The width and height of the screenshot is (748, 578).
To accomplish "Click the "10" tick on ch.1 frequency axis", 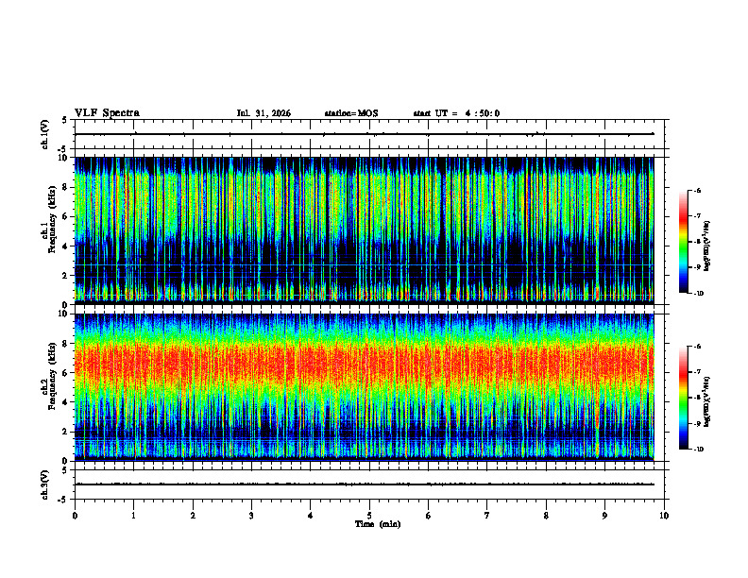I will click(64, 158).
